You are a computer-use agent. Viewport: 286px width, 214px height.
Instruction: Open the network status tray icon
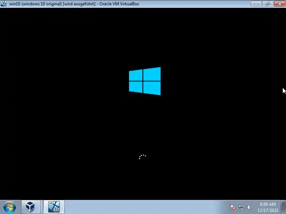point(241,207)
